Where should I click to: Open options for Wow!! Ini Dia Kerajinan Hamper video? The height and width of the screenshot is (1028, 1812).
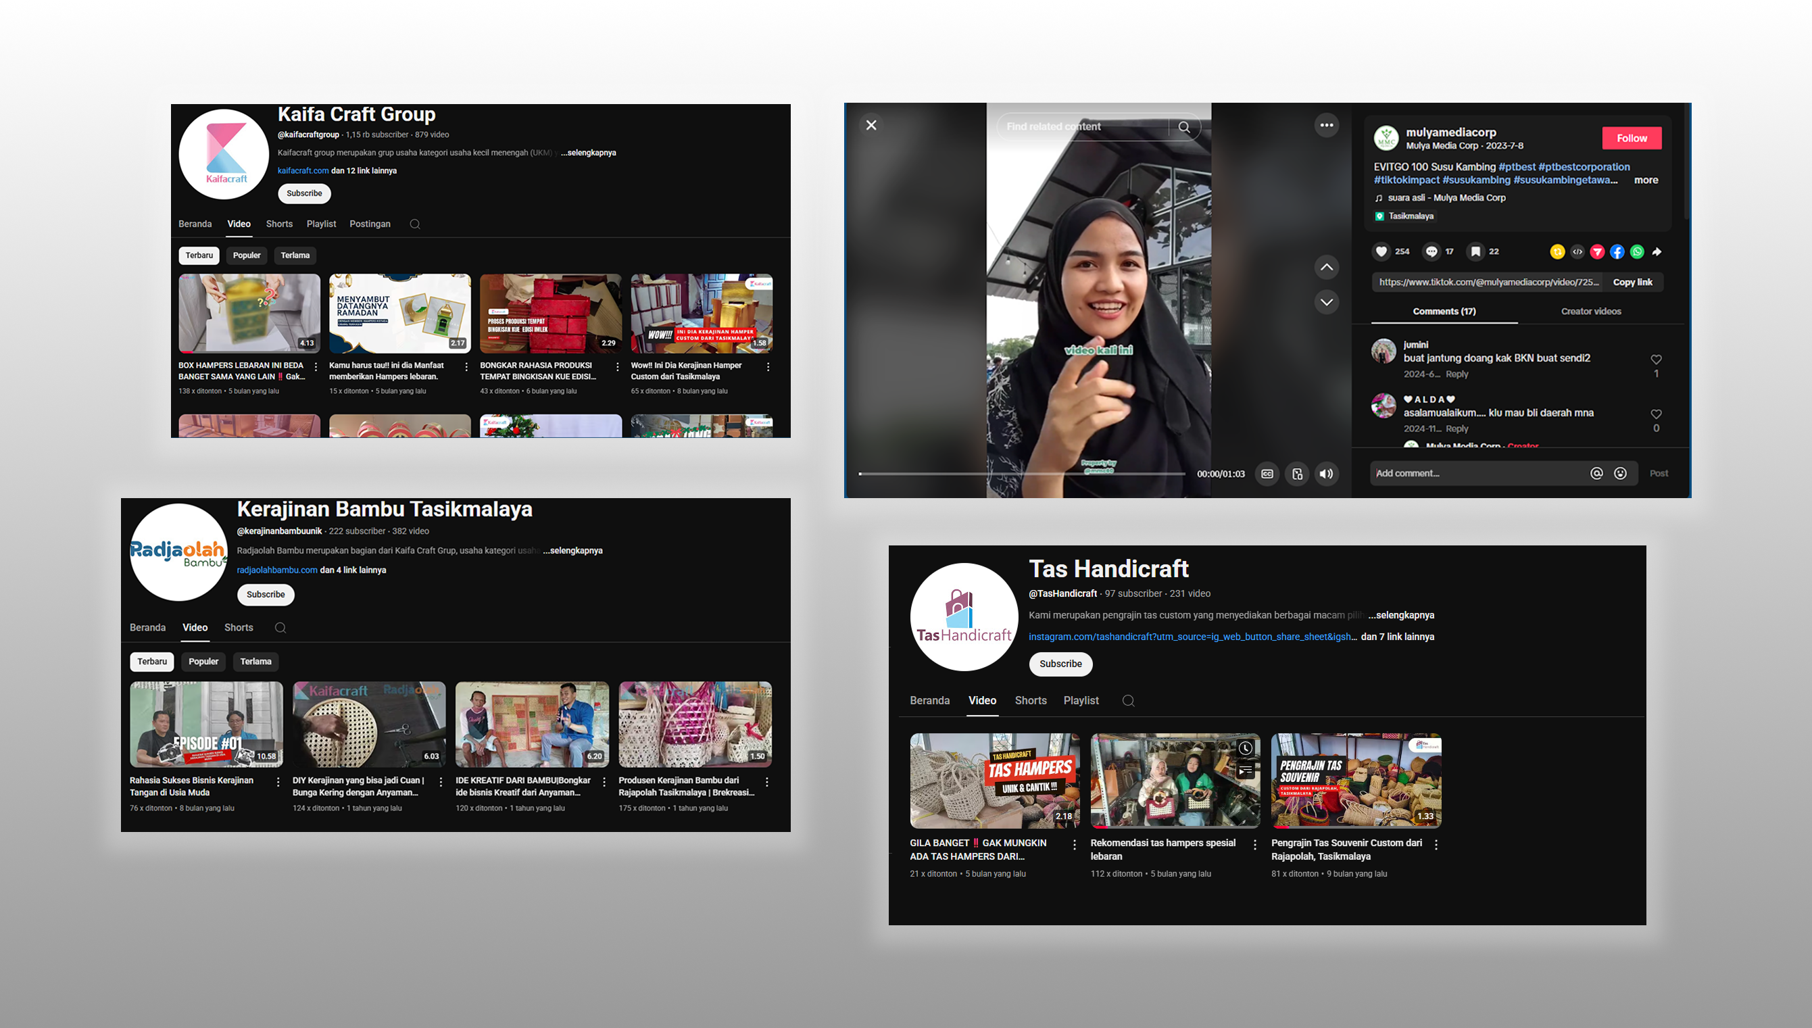768,366
